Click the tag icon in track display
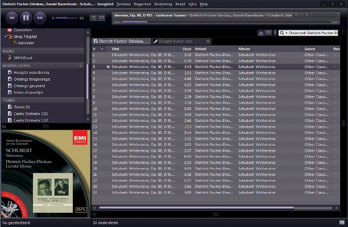The width and height of the screenshot is (348, 227). click(307, 15)
